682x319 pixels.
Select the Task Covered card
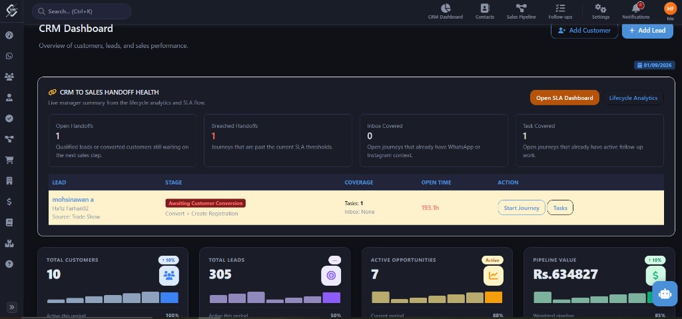(589, 141)
